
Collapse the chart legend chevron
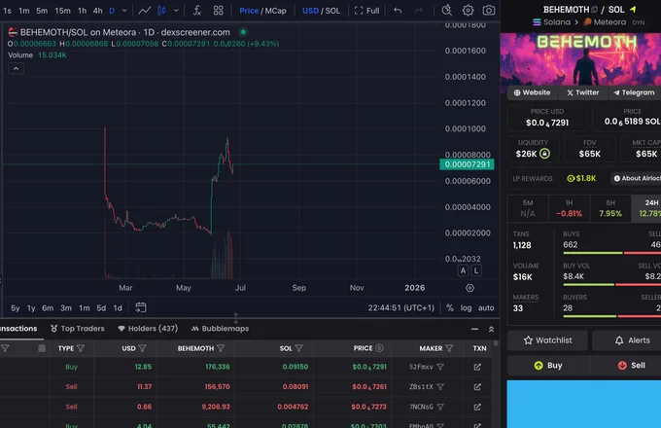(x=16, y=68)
